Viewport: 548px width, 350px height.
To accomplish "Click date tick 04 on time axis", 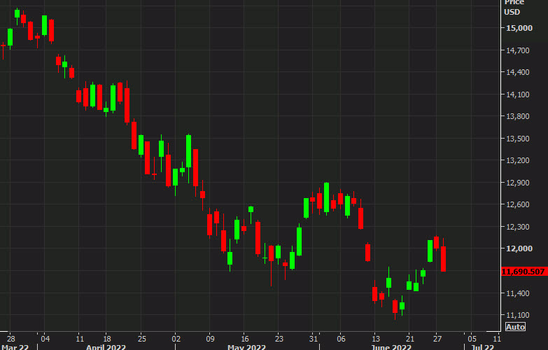I will pos(45,339).
